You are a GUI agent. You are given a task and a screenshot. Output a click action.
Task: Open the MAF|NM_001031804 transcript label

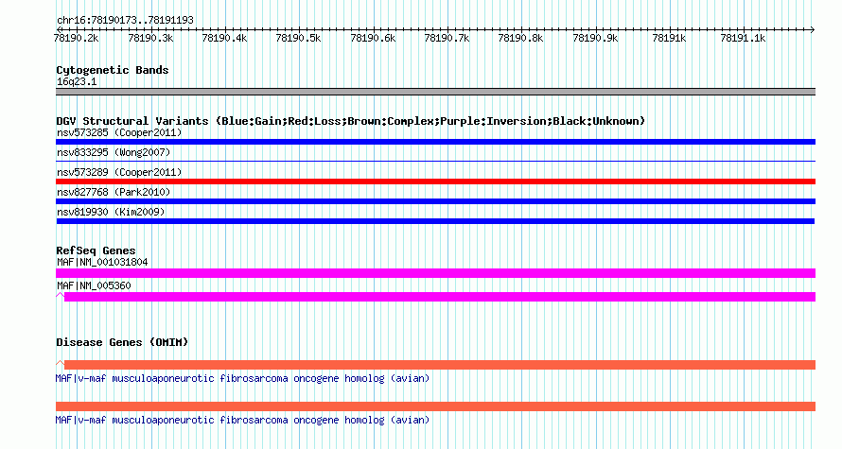pos(102,263)
